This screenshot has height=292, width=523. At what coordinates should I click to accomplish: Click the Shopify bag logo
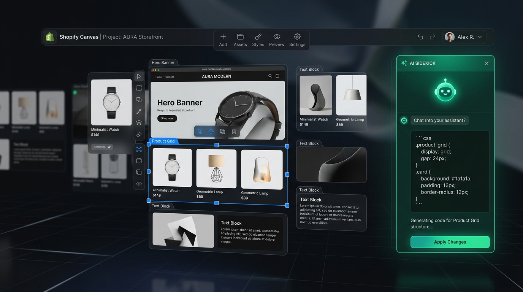[49, 37]
